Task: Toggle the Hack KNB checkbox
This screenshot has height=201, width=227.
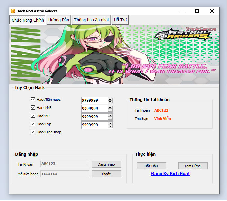Action: [x=33, y=108]
